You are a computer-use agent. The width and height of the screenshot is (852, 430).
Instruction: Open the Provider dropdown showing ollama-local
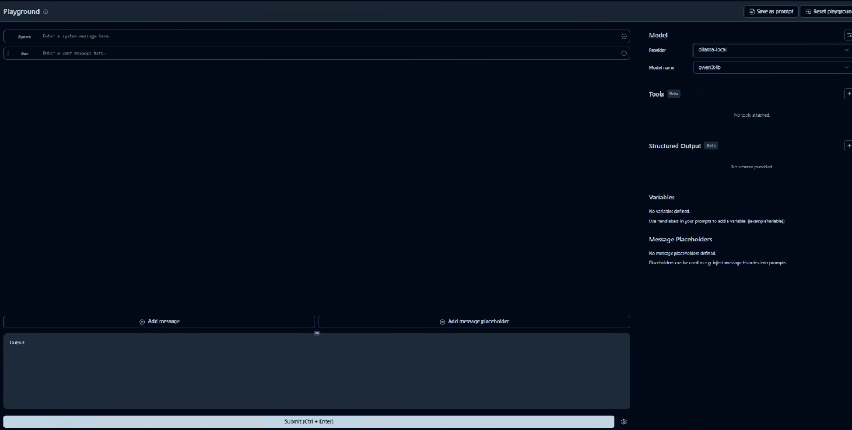coord(772,50)
